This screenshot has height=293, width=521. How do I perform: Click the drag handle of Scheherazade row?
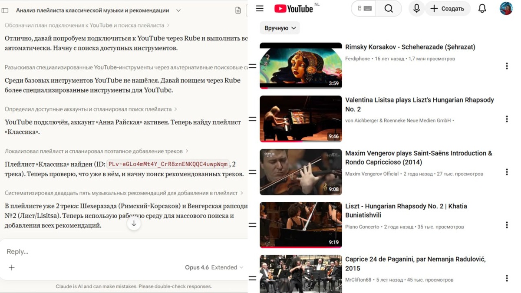pos(253,66)
